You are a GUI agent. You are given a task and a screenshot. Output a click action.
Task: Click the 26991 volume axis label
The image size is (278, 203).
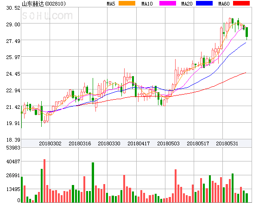coord(13,175)
